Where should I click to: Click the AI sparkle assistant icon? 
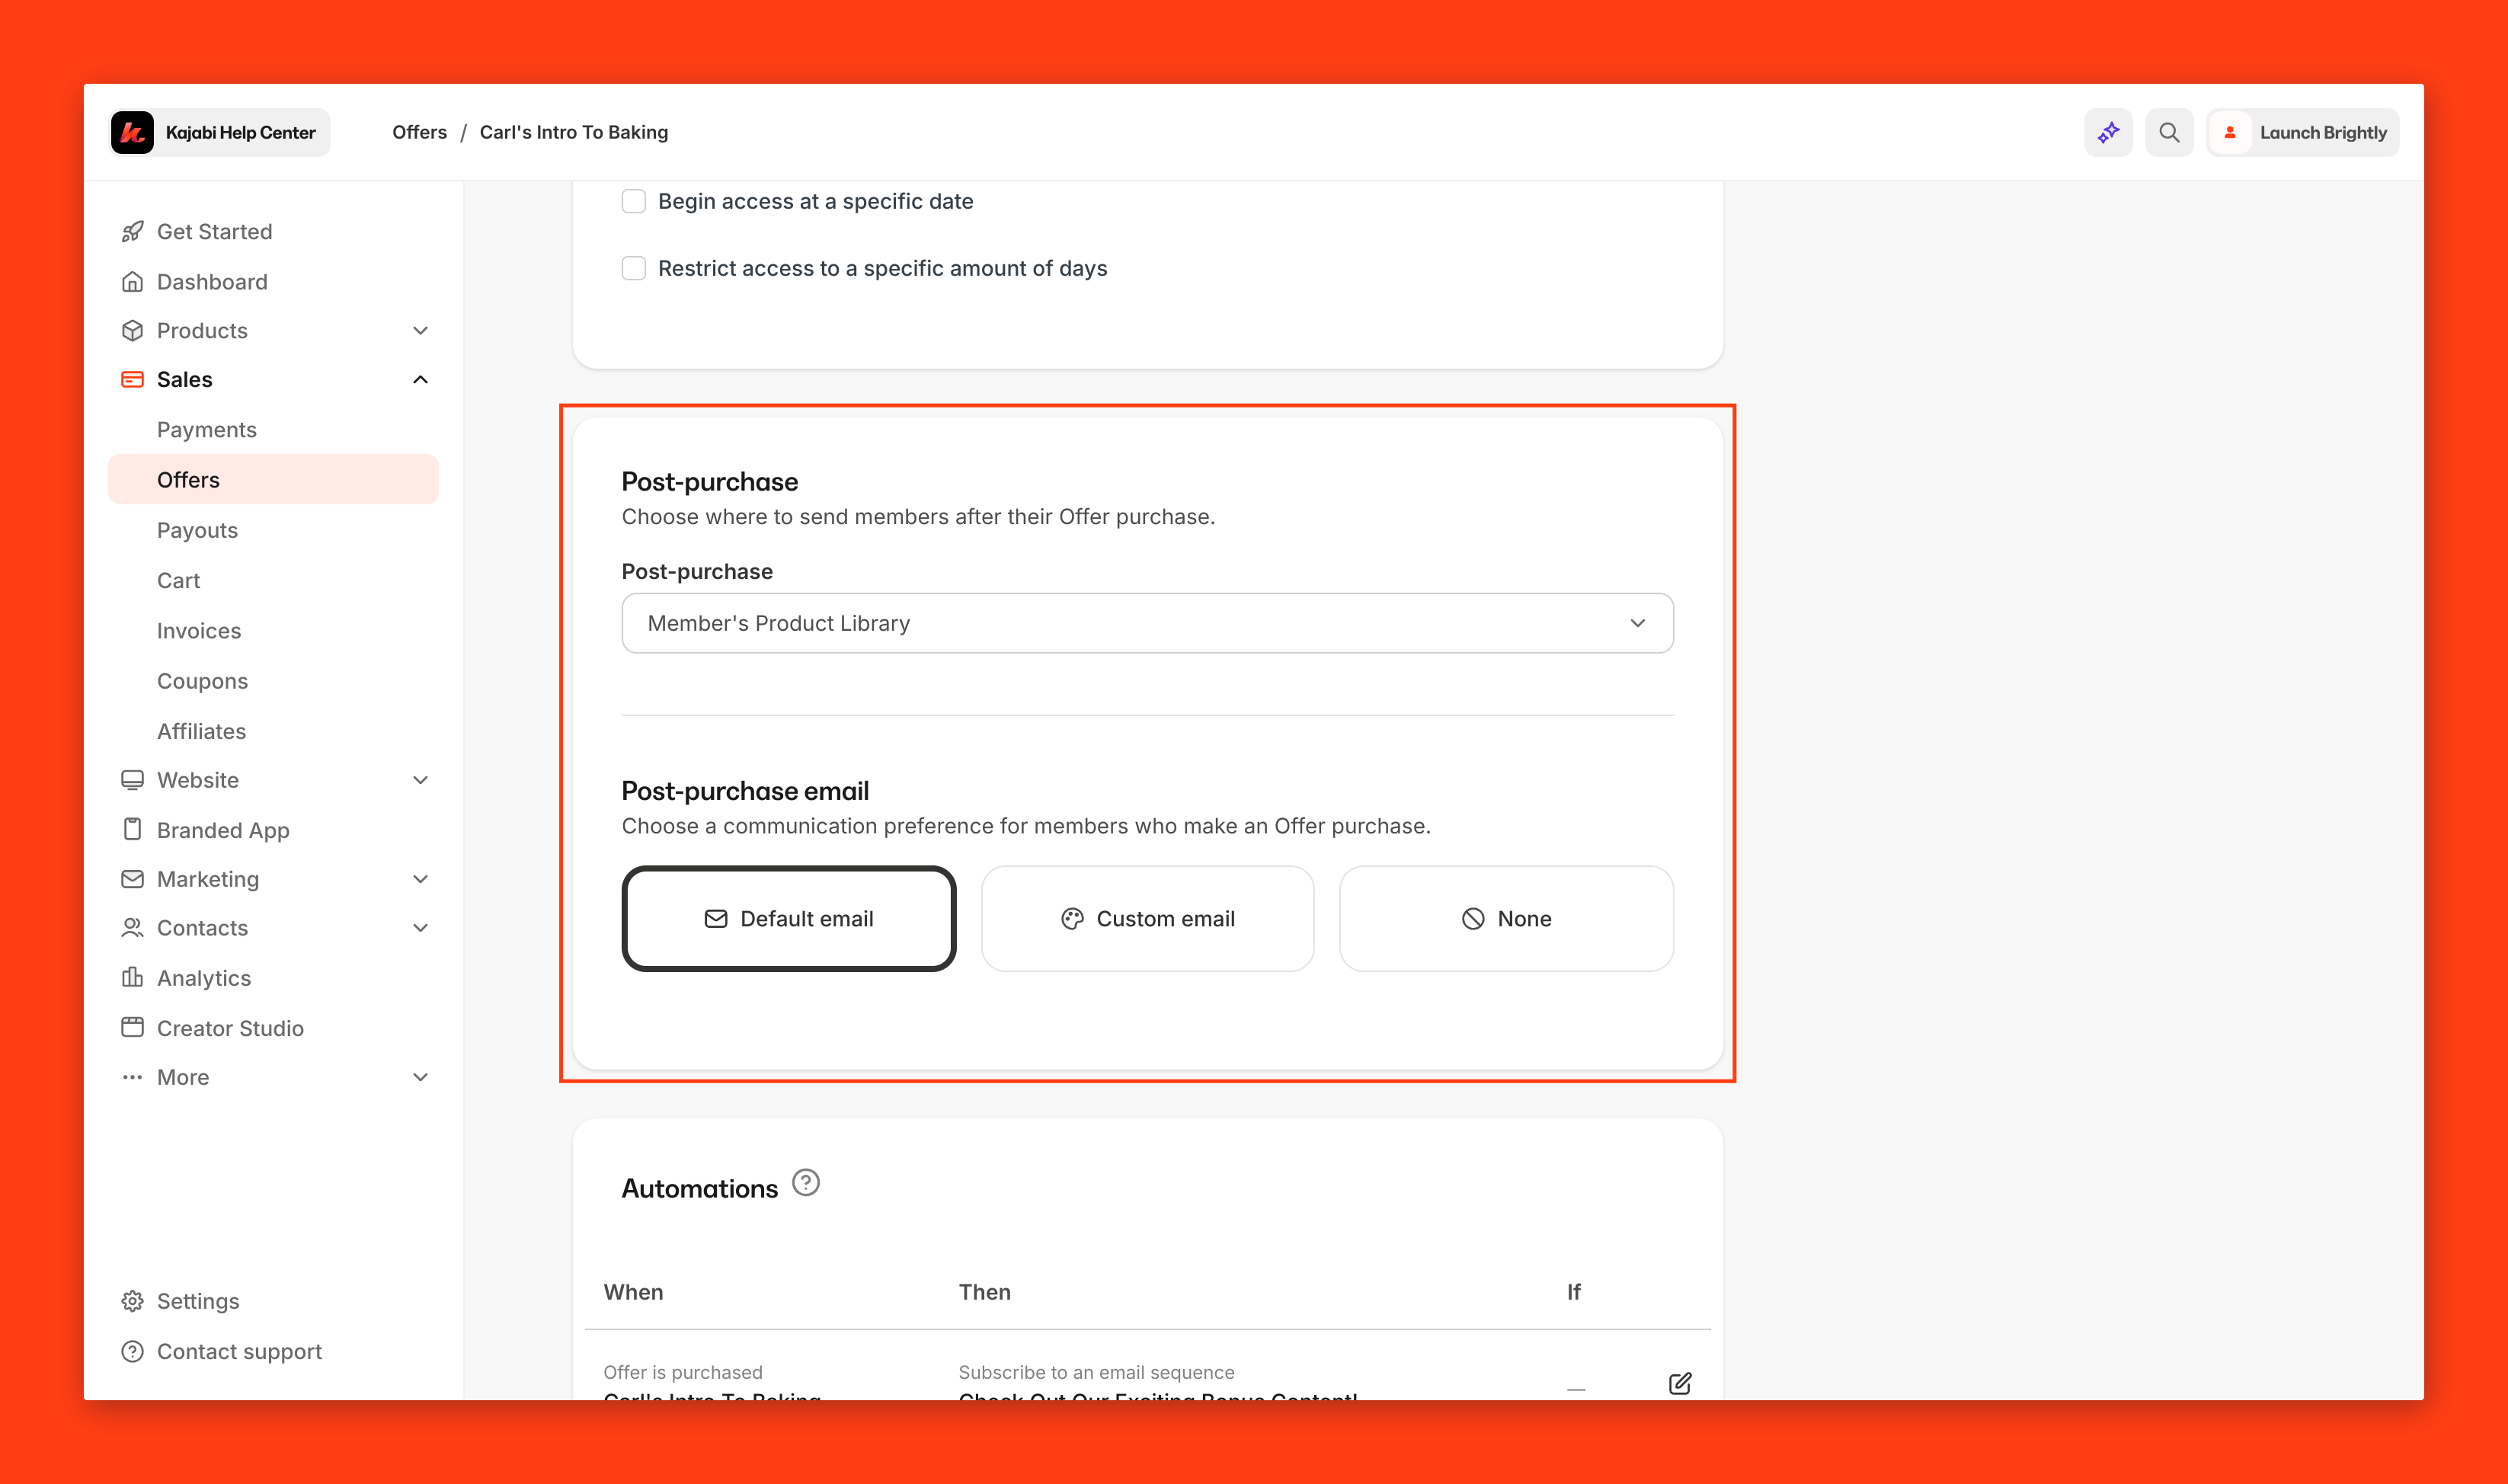pos(2108,132)
